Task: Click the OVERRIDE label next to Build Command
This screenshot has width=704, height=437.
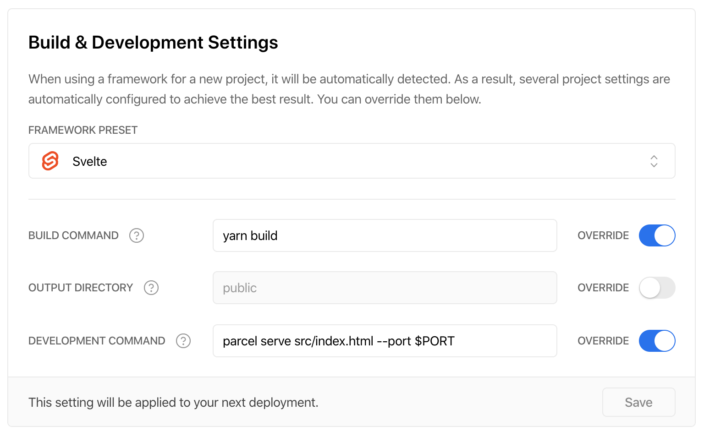Action: (603, 235)
